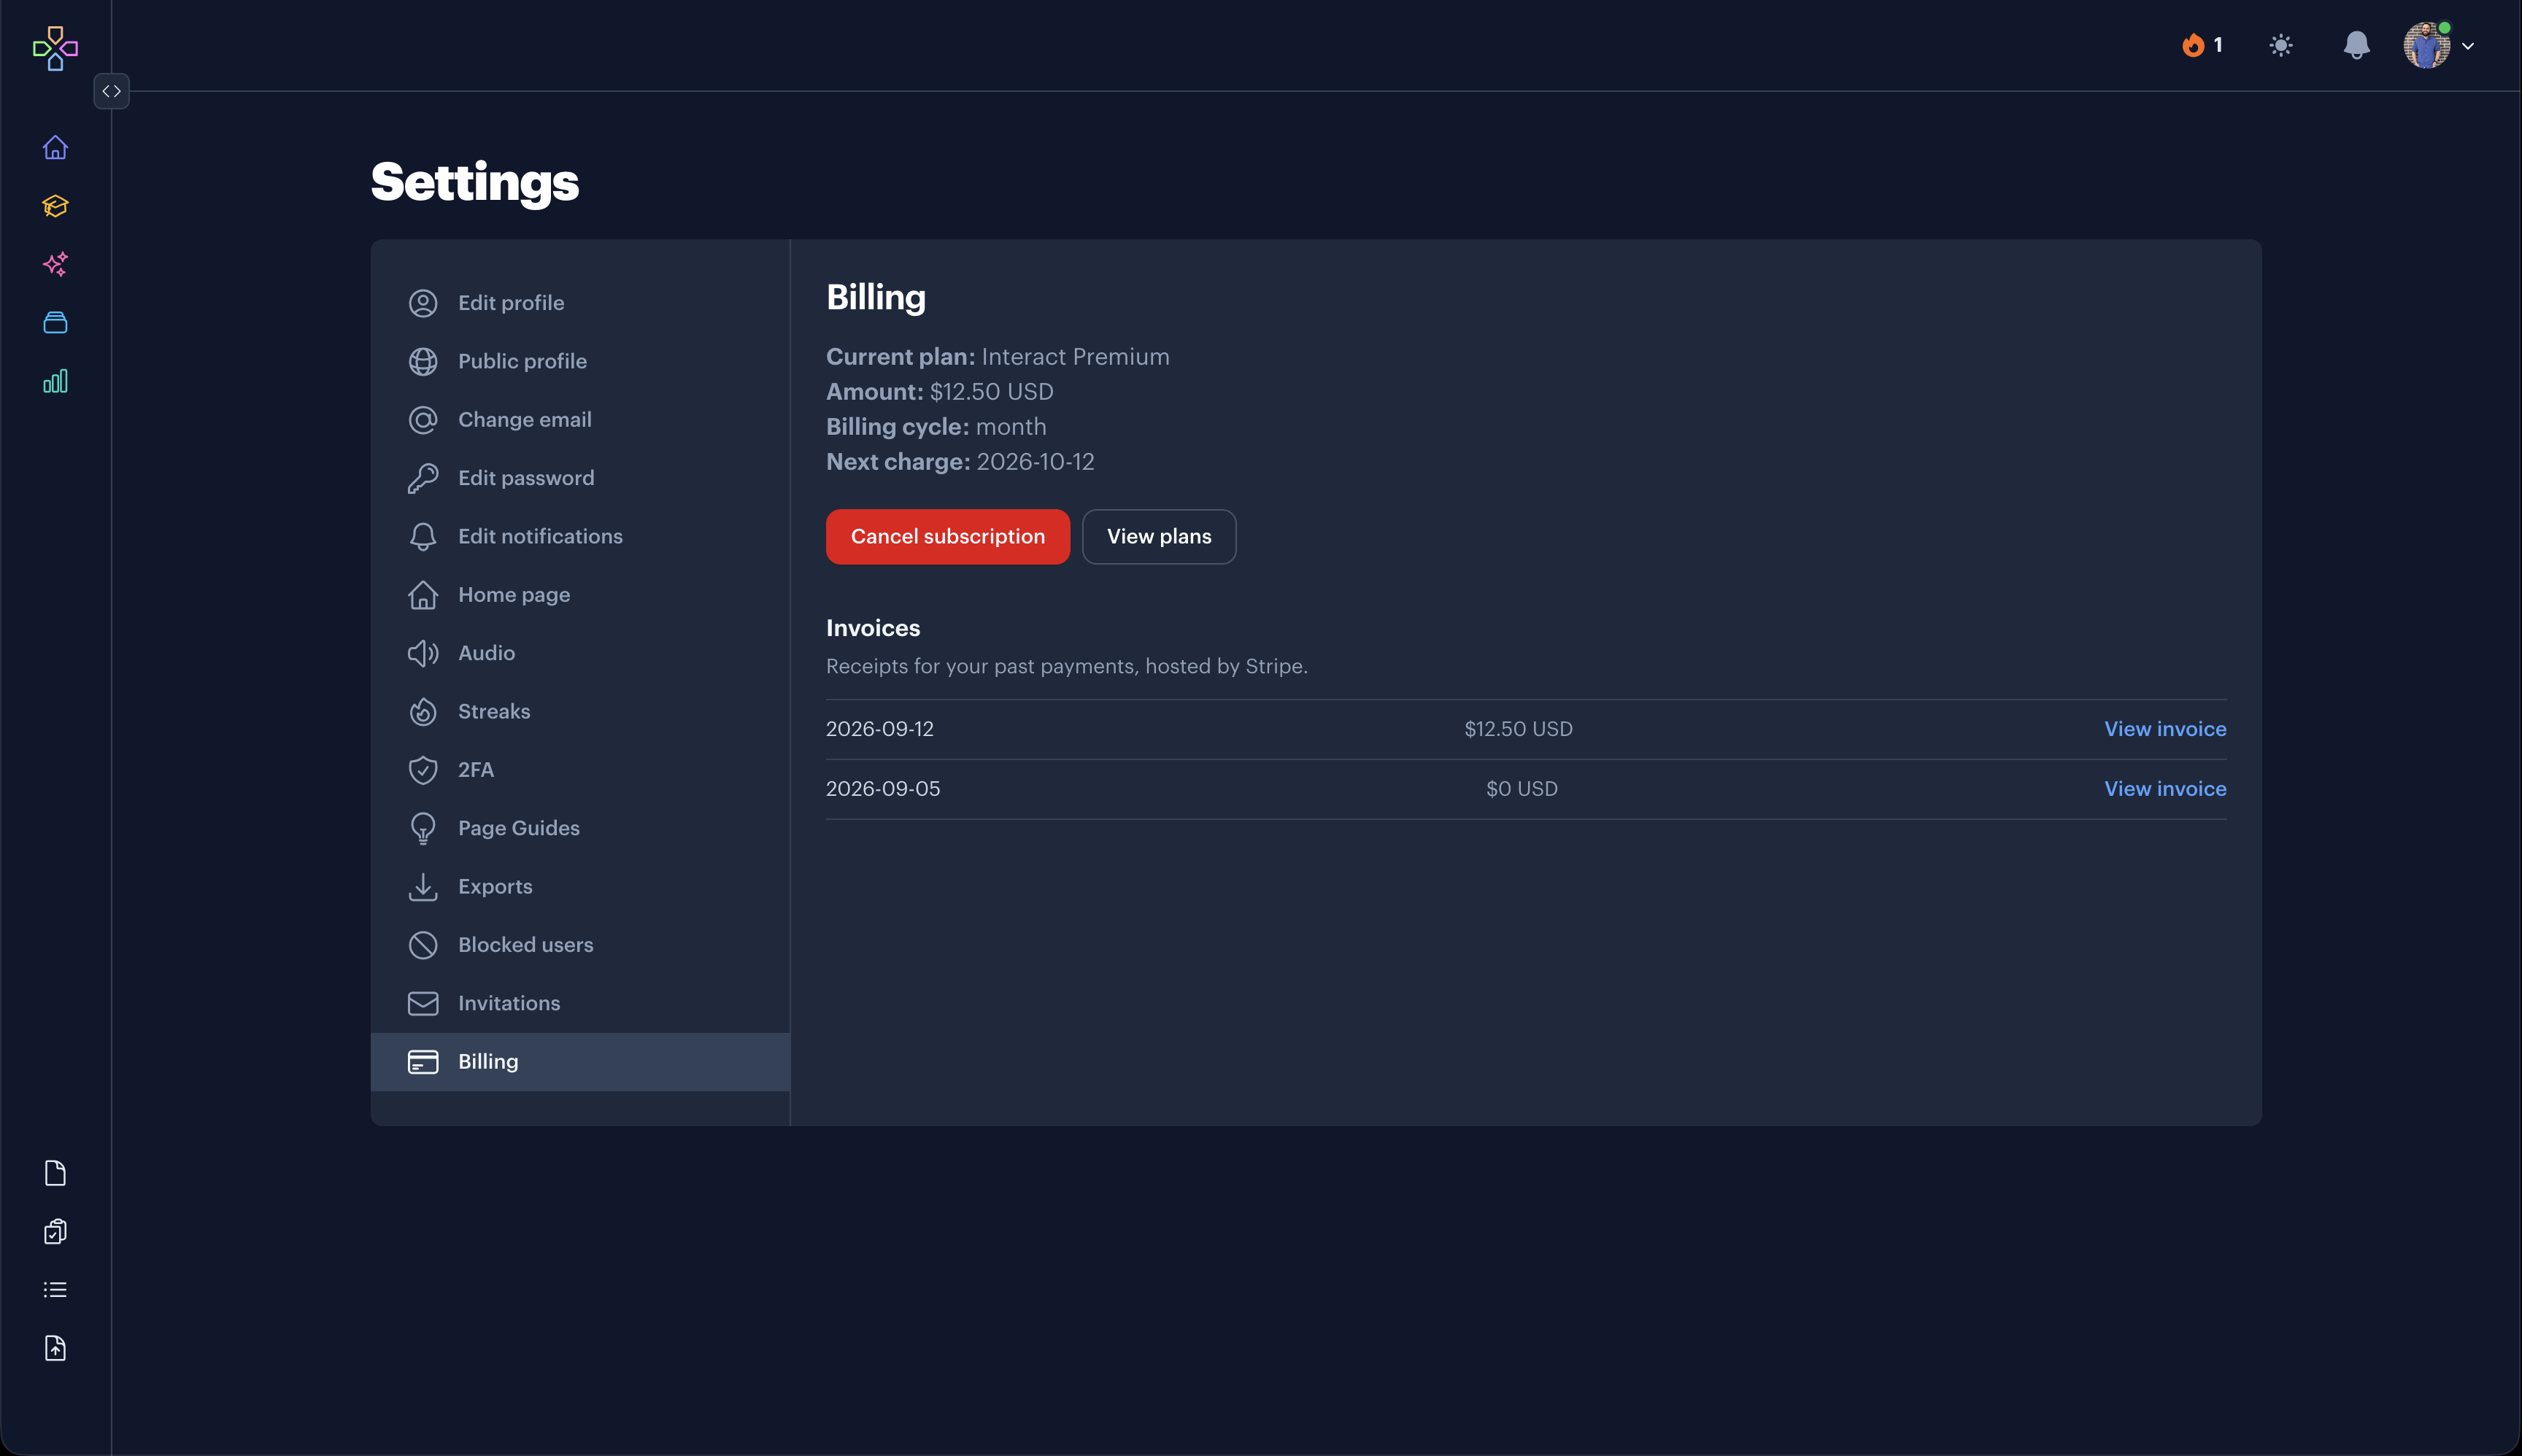
Task: Open Exports settings
Action: point(580,886)
